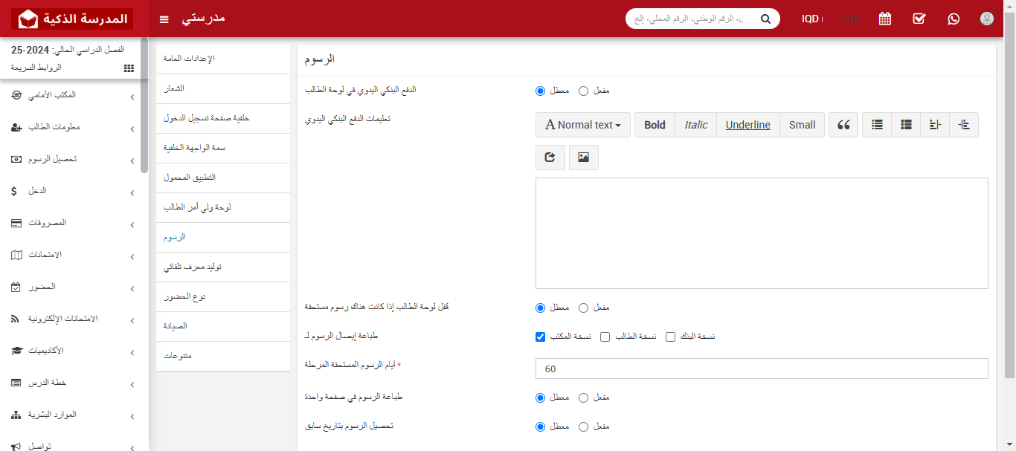This screenshot has height=451, width=1016.
Task: Click the insert image icon in the editor
Action: [x=583, y=157]
